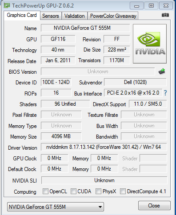Click the Close button at bottom
The width and height of the screenshot is (176, 215).
click(x=154, y=206)
